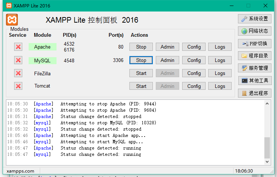This screenshot has height=177, width=277.
Task: Open MySQL Config menu
Action: [x=194, y=60]
